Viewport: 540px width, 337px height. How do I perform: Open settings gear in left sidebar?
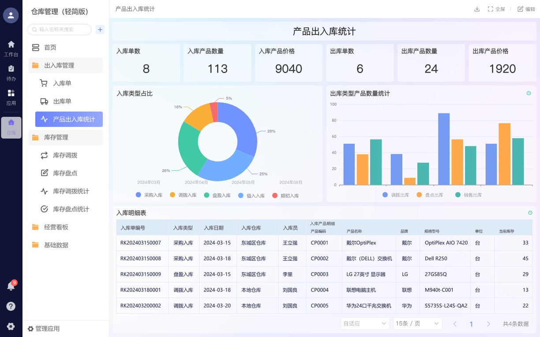pyautogui.click(x=11, y=326)
